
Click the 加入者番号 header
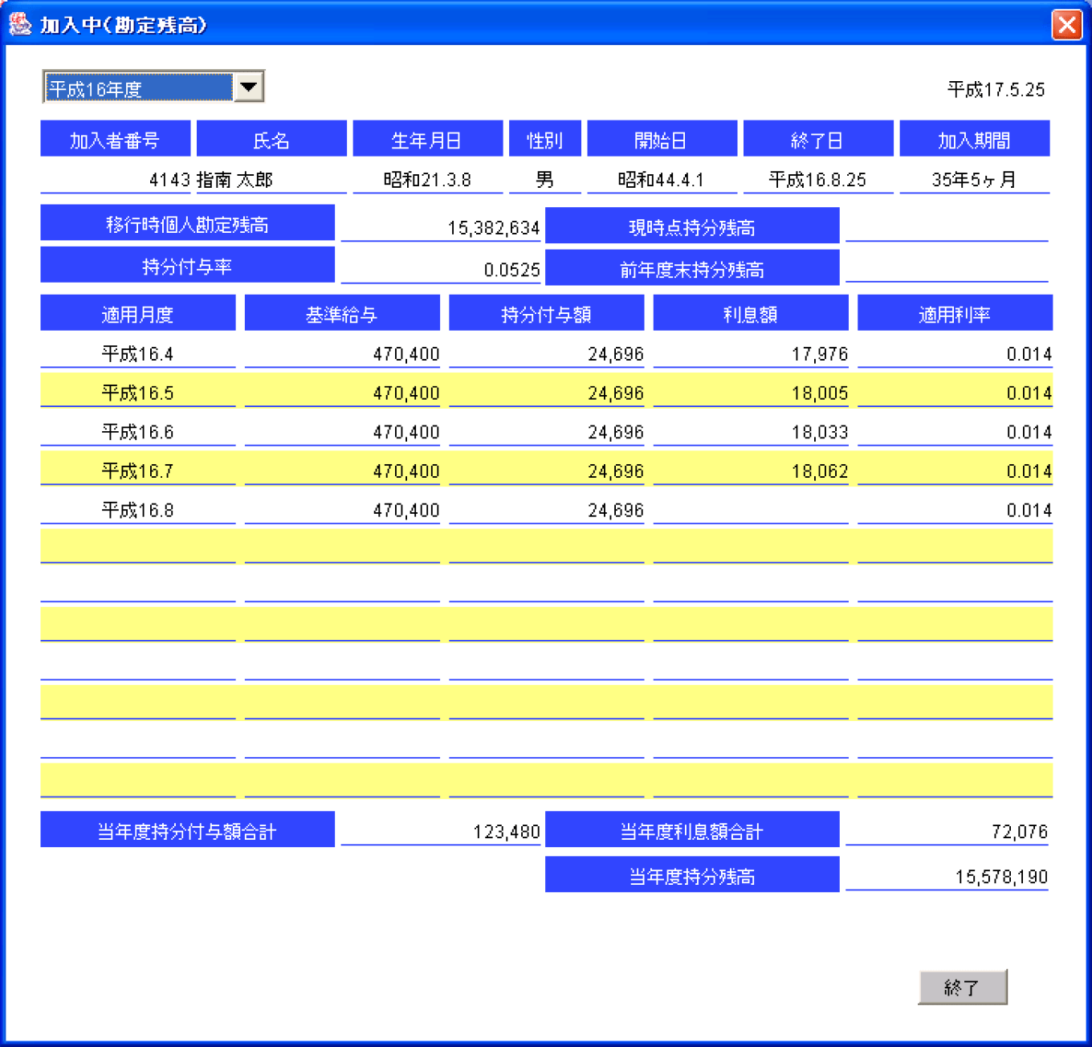(x=115, y=139)
